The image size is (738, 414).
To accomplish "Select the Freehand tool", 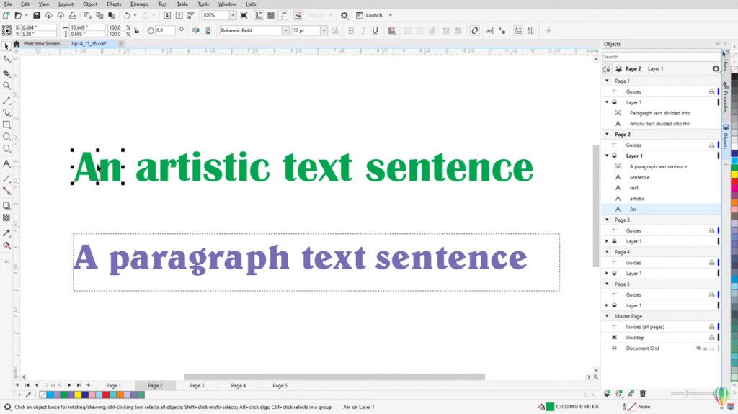I will pos(6,101).
